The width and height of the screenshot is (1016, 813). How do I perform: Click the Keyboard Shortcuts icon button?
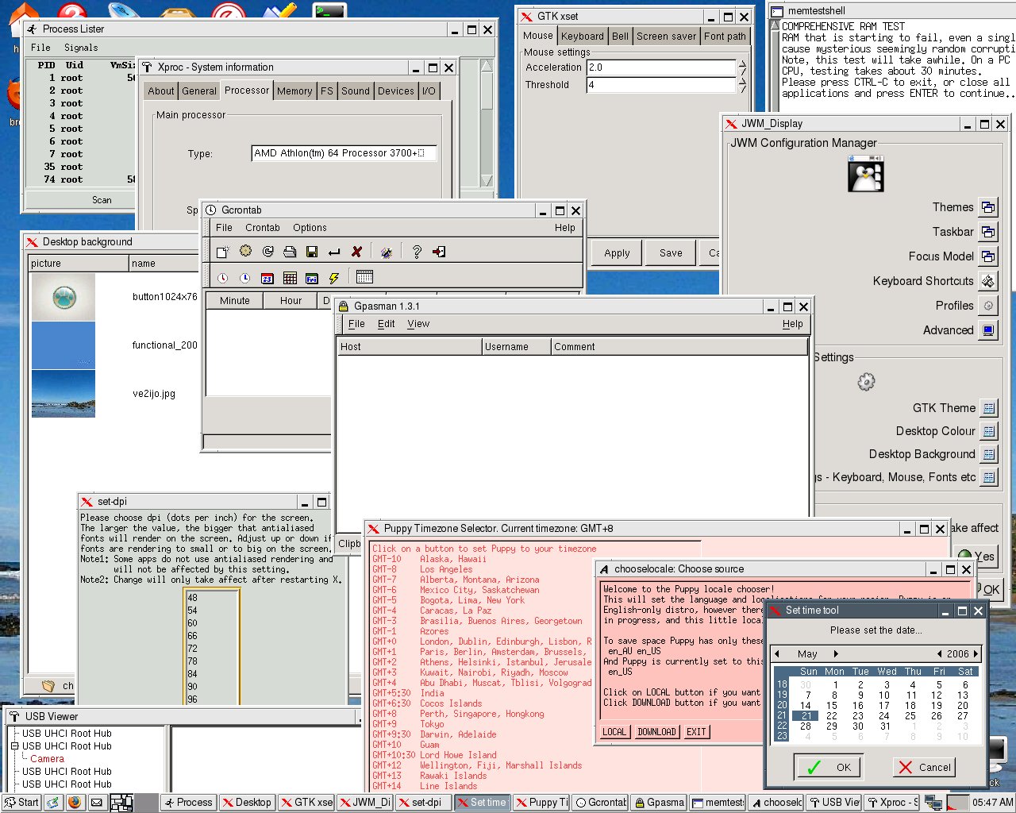point(988,281)
